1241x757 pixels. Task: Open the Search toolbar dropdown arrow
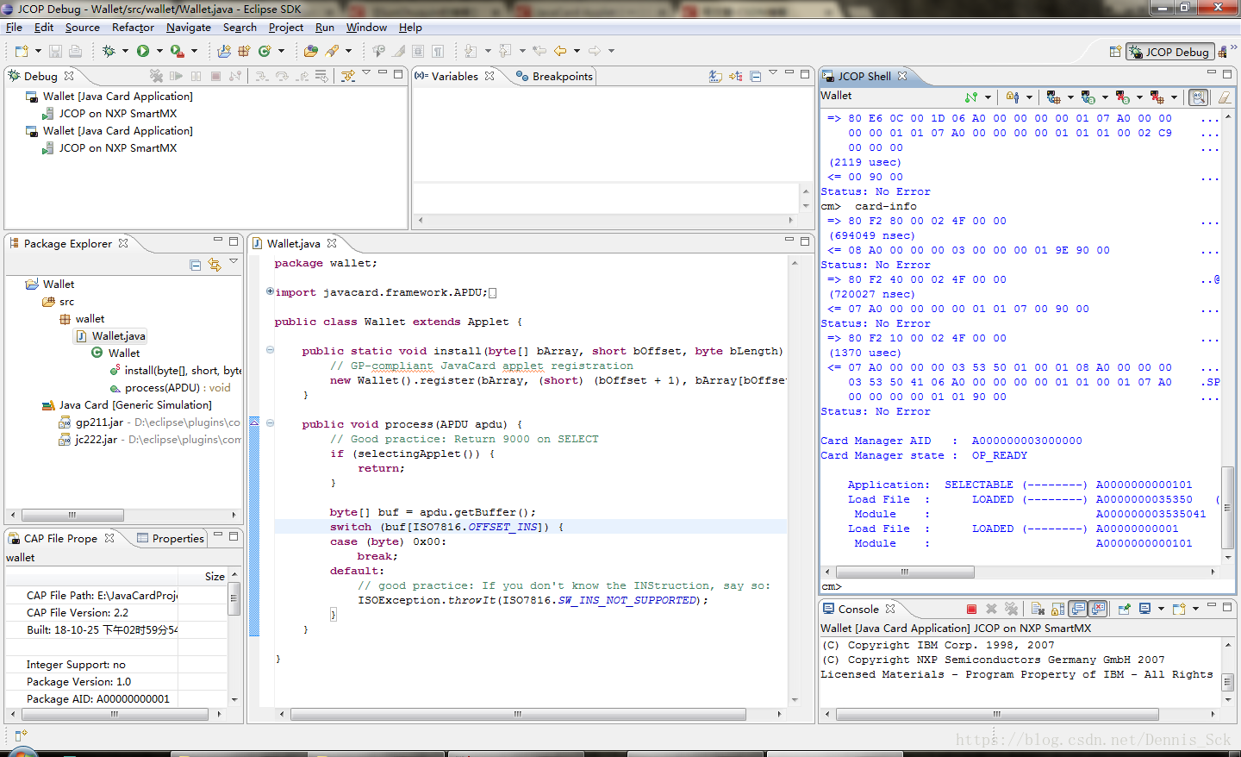pyautogui.click(x=348, y=52)
